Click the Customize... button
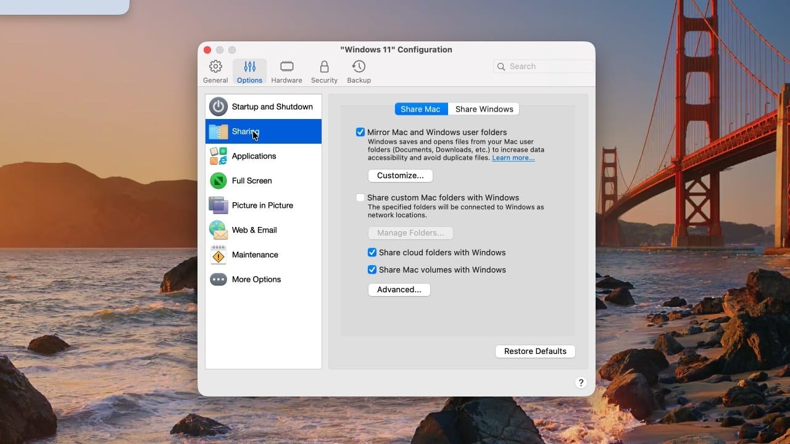The height and width of the screenshot is (444, 790). pyautogui.click(x=401, y=176)
